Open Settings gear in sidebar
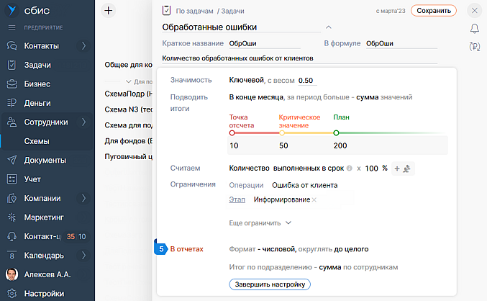The height and width of the screenshot is (301, 487). pyautogui.click(x=12, y=293)
